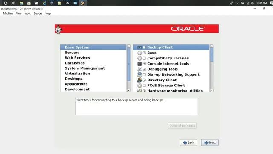
Task: Click the FCoE Storage Client disc icon
Action: click(139, 86)
